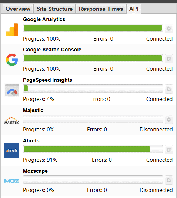
Task: Switch to the Overview tab
Action: (18, 9)
